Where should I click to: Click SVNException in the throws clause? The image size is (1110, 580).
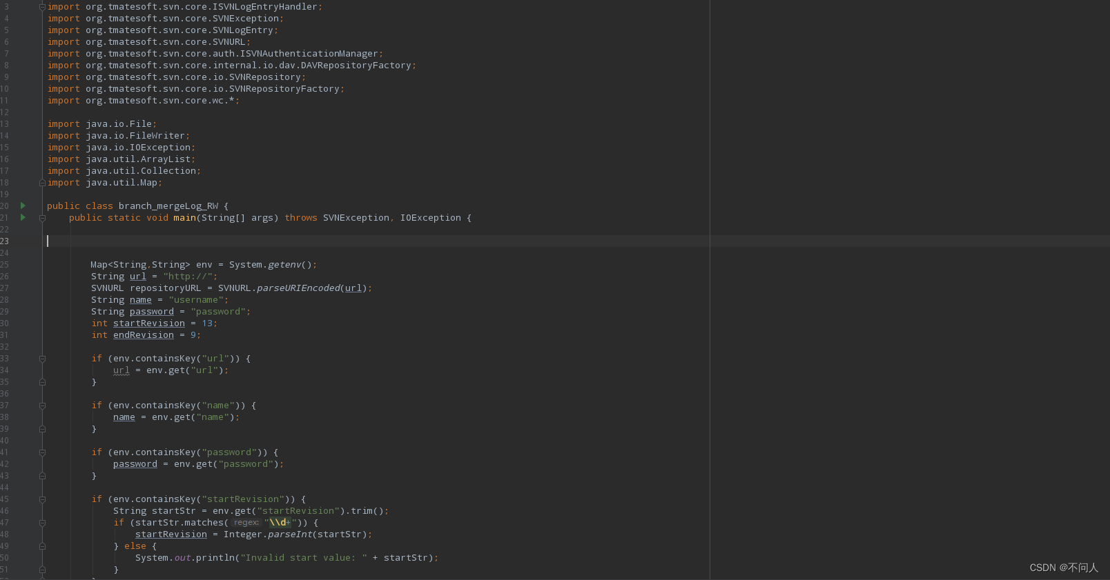(356, 218)
